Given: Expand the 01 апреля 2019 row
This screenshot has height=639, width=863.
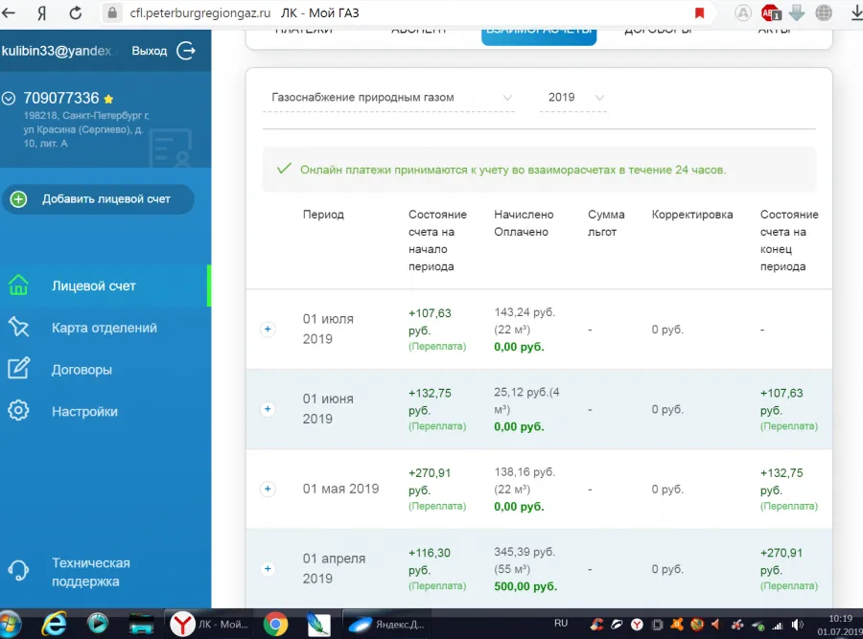Looking at the screenshot, I should [268, 568].
